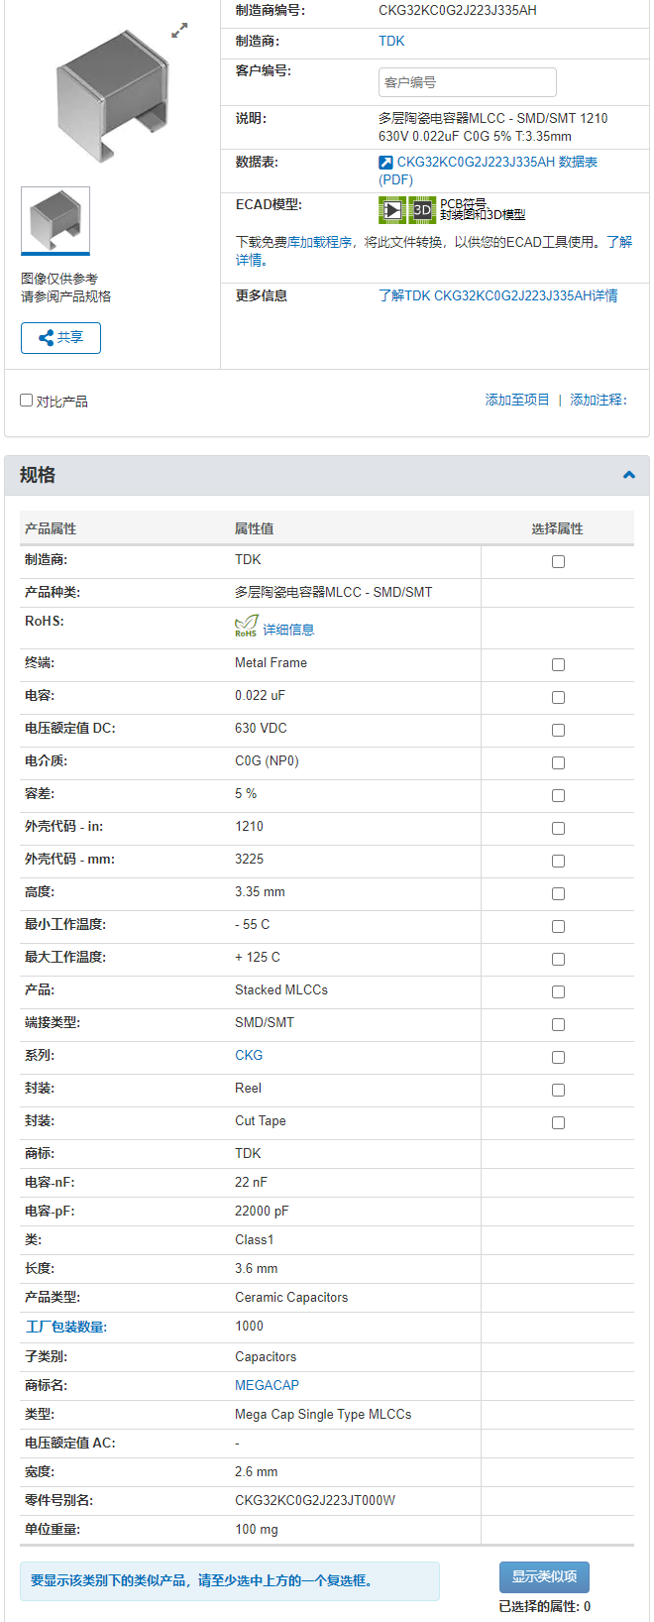The width and height of the screenshot is (654, 1622).
Task: Open the CKG series link
Action: click(249, 1055)
